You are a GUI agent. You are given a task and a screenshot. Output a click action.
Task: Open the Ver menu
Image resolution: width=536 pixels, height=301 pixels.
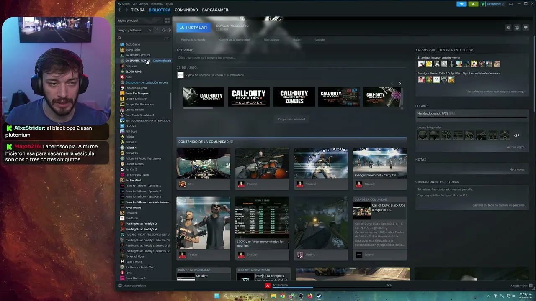(x=134, y=4)
